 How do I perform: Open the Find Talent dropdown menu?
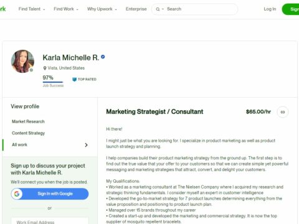32,9
